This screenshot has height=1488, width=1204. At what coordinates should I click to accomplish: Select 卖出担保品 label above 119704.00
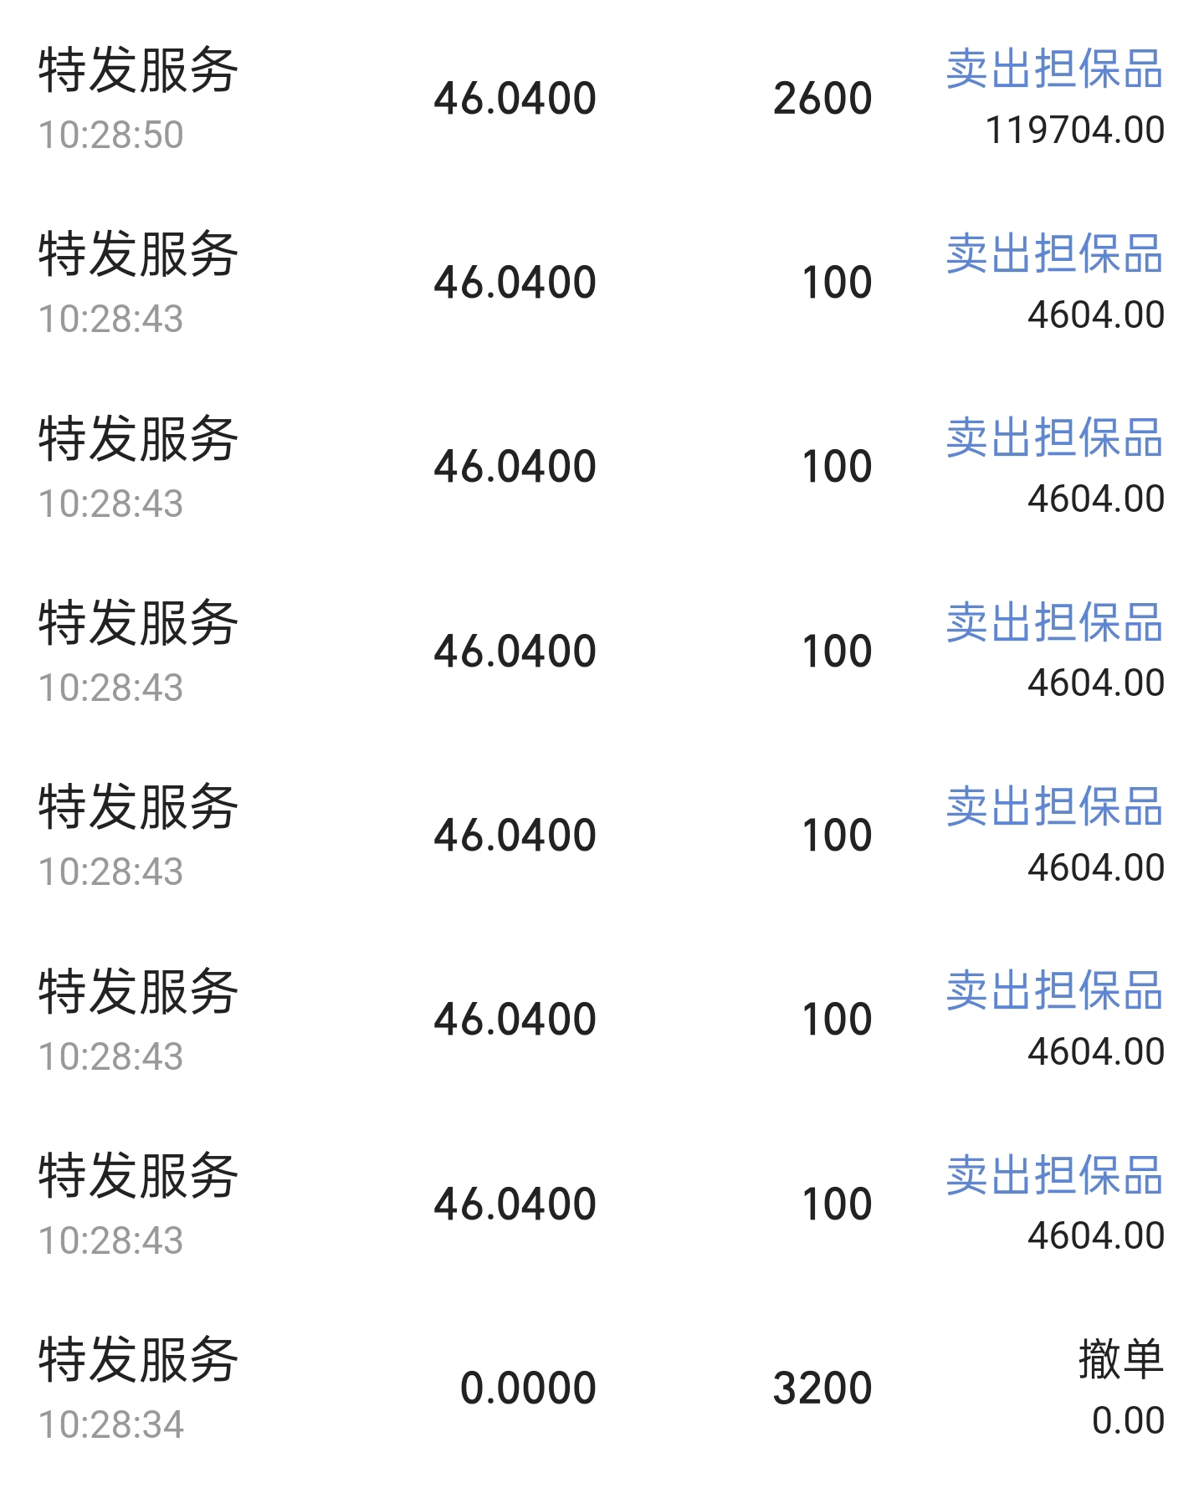tap(1054, 69)
